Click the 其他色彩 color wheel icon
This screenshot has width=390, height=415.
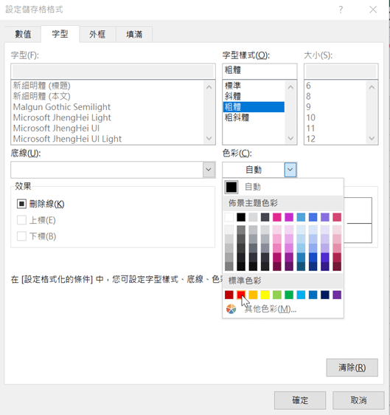(231, 309)
